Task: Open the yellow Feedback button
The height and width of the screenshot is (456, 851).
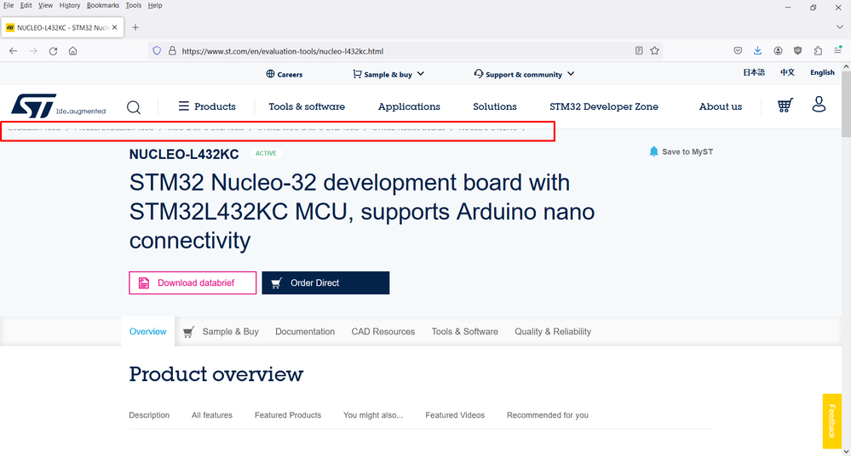Action: click(832, 421)
